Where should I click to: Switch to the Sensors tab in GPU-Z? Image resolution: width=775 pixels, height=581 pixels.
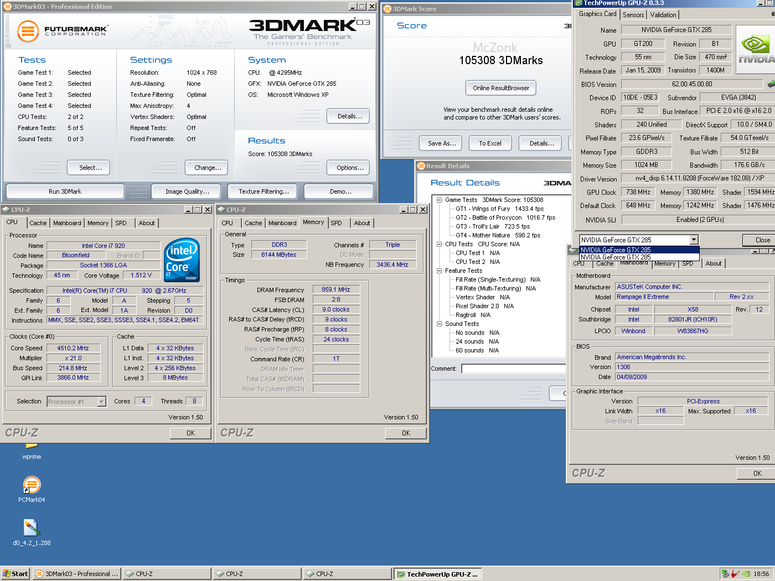pyautogui.click(x=633, y=15)
